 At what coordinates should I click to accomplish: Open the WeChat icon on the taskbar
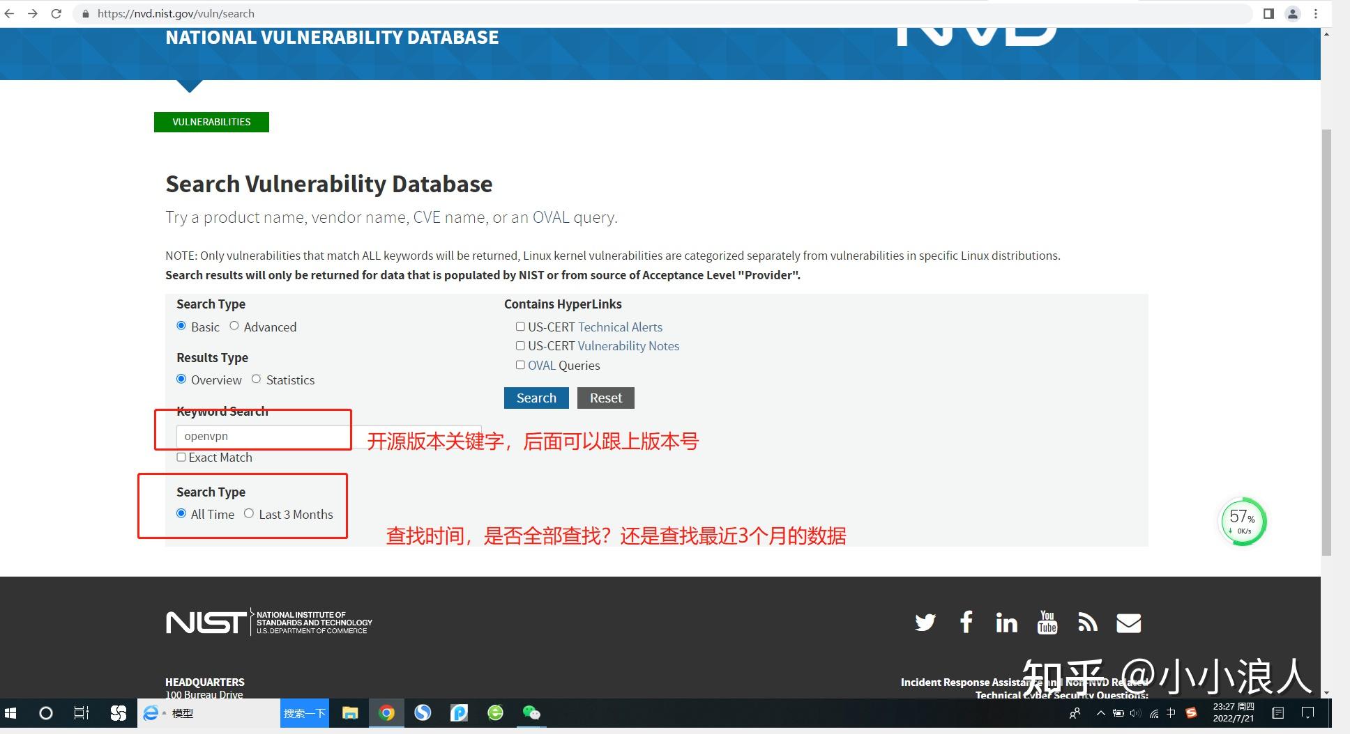531,713
